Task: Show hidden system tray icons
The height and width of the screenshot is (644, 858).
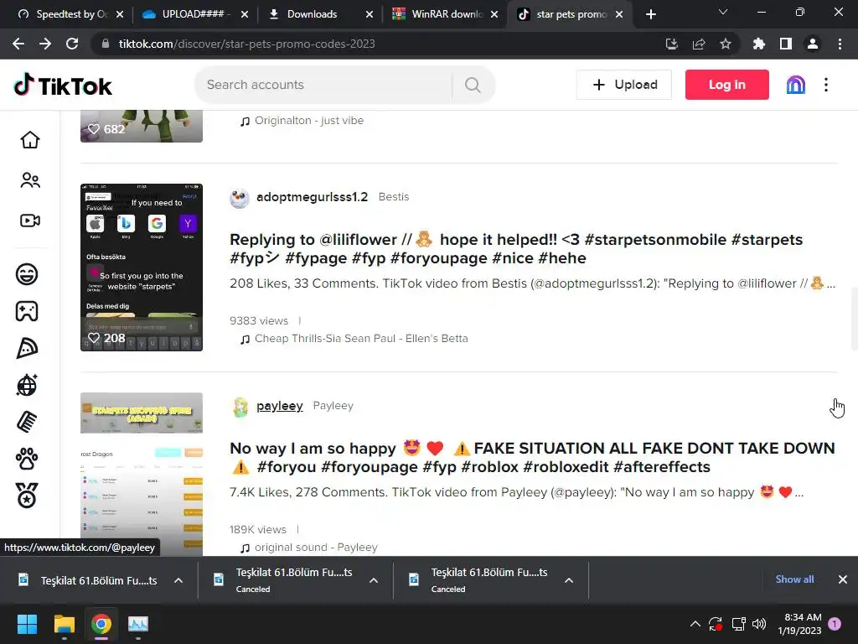Action: 695,624
